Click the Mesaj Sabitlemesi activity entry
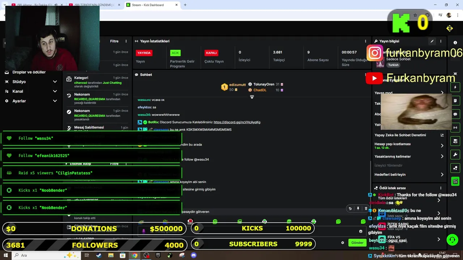 (x=98, y=128)
